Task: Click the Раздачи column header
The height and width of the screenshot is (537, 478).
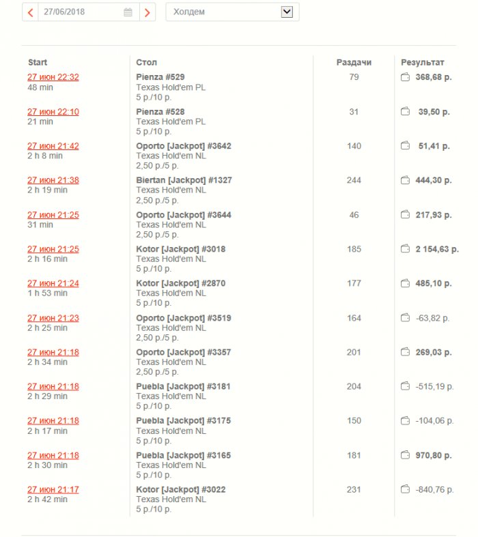Action: coord(354,62)
